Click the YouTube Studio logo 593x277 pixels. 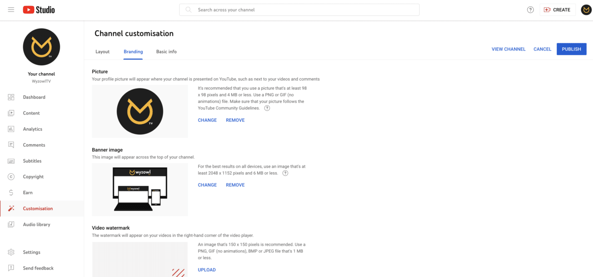(39, 10)
